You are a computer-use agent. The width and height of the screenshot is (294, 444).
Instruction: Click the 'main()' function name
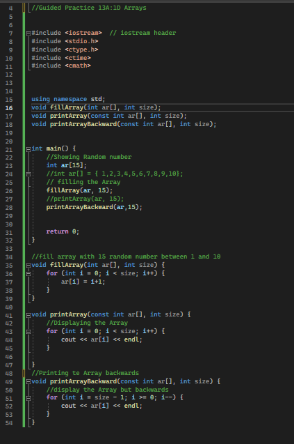point(57,148)
